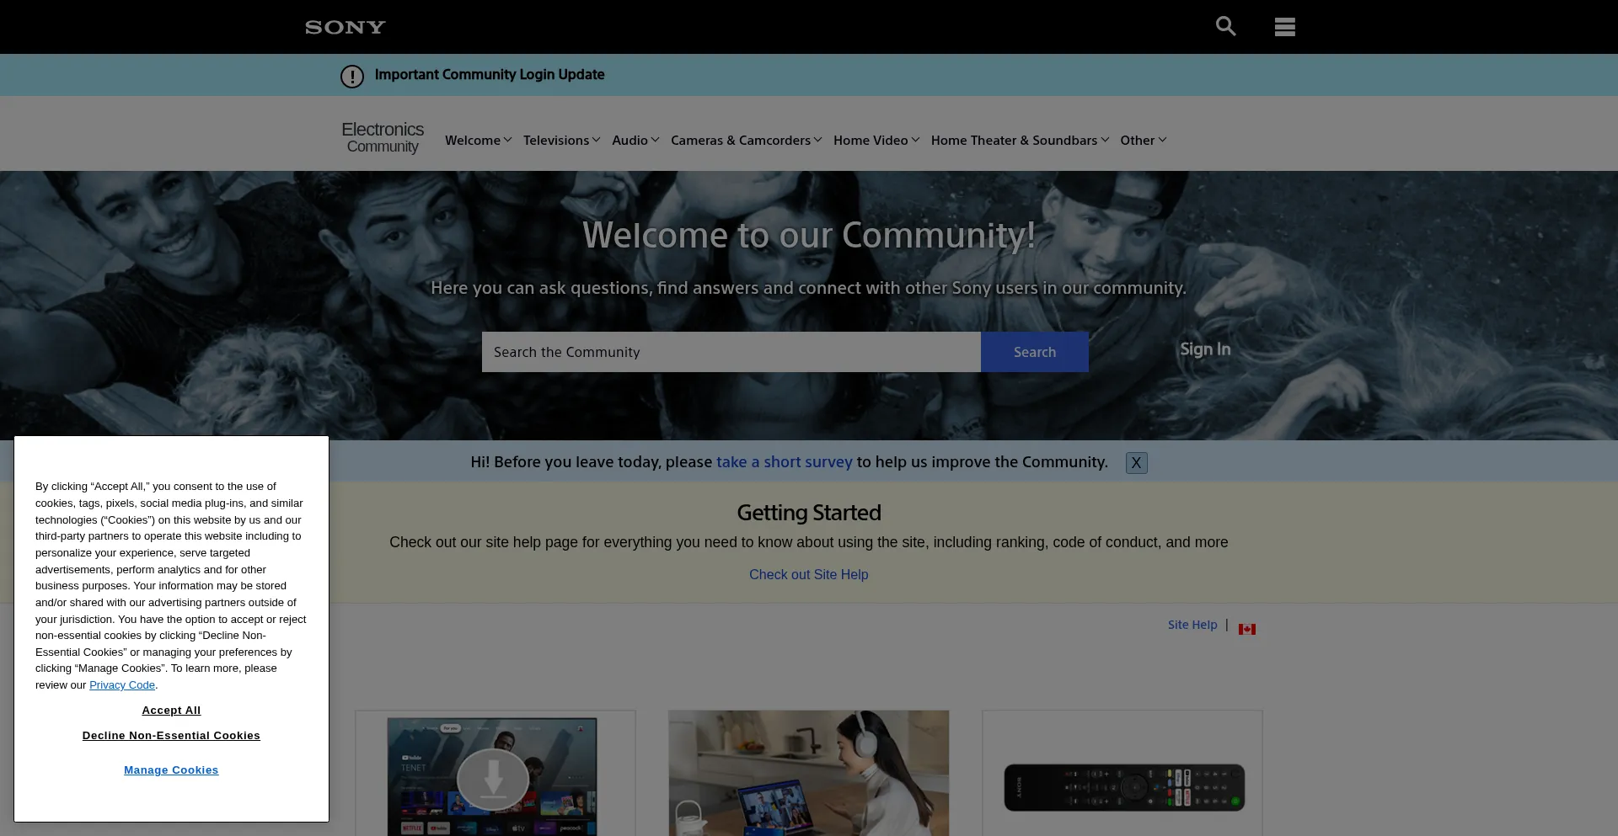Open the search magnifier icon in header
The width and height of the screenshot is (1618, 836).
[1225, 26]
